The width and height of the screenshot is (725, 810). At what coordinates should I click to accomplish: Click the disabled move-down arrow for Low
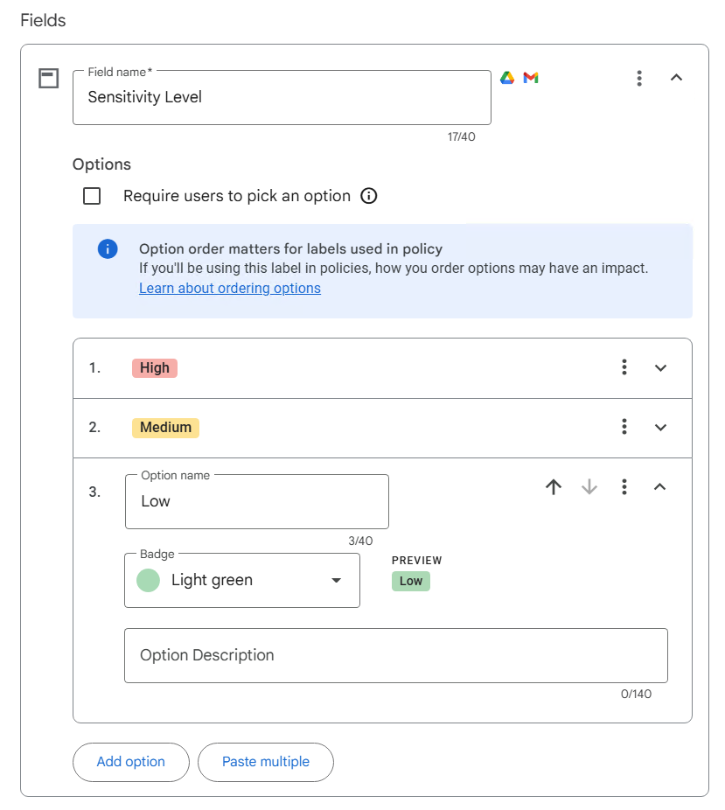pyautogui.click(x=589, y=487)
